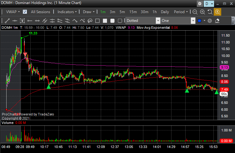Select the horizontal parallel levels tool
235x153 pixels.
pos(52,21)
